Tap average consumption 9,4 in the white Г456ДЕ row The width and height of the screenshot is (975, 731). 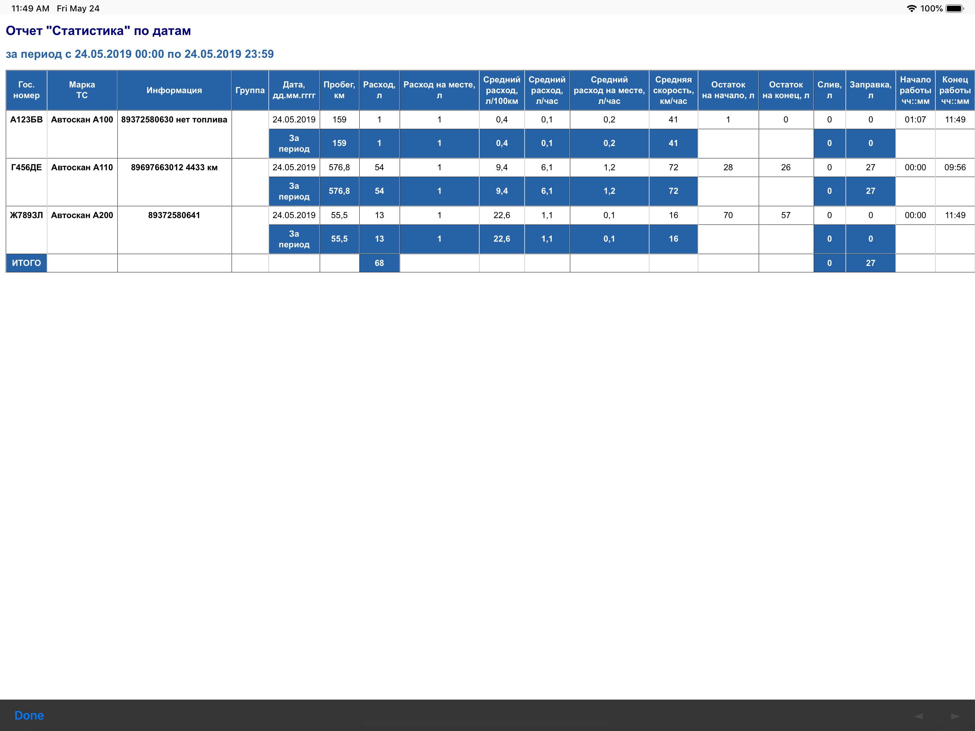tap(502, 167)
